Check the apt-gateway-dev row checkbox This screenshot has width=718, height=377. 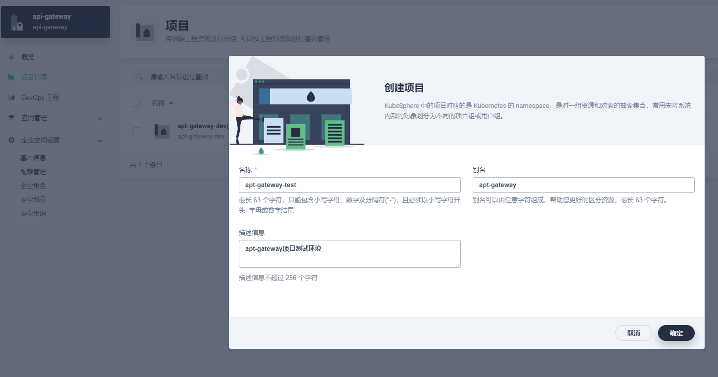tap(136, 131)
